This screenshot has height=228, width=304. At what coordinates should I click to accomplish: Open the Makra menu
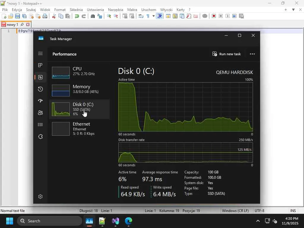(x=132, y=10)
